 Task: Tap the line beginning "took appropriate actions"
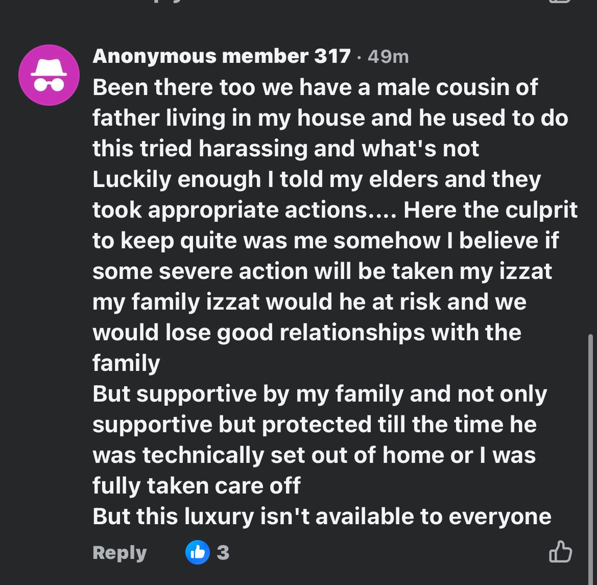(x=335, y=210)
